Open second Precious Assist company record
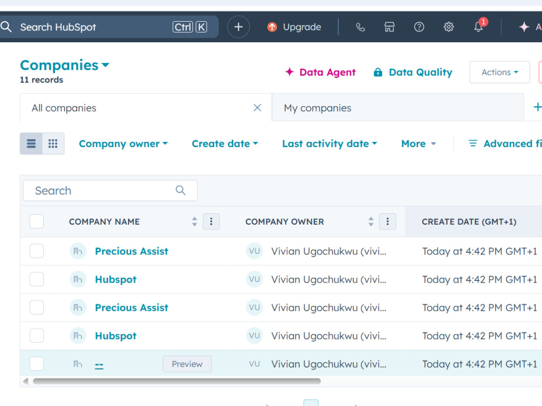The width and height of the screenshot is (542, 406). point(131,307)
